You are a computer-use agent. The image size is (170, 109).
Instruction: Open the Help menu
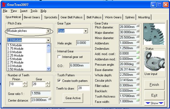[44, 11]
